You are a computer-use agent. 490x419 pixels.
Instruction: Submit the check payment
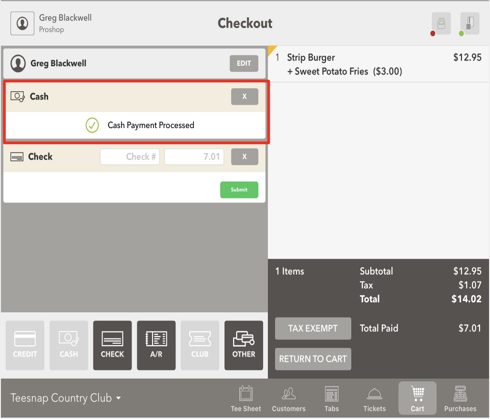pyautogui.click(x=239, y=190)
